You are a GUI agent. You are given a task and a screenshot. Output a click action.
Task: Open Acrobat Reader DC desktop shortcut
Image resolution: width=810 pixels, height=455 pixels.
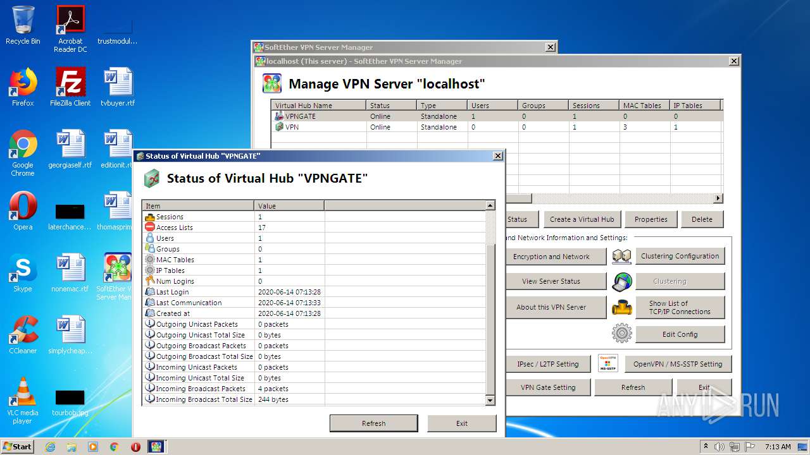pyautogui.click(x=70, y=29)
